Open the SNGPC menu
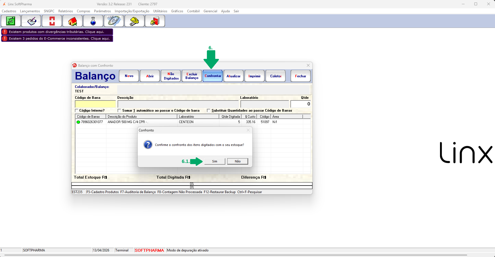The image size is (495, 257). (x=49, y=11)
